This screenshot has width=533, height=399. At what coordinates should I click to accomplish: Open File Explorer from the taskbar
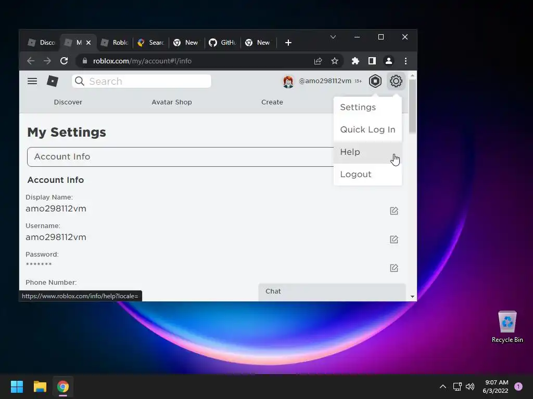point(40,387)
